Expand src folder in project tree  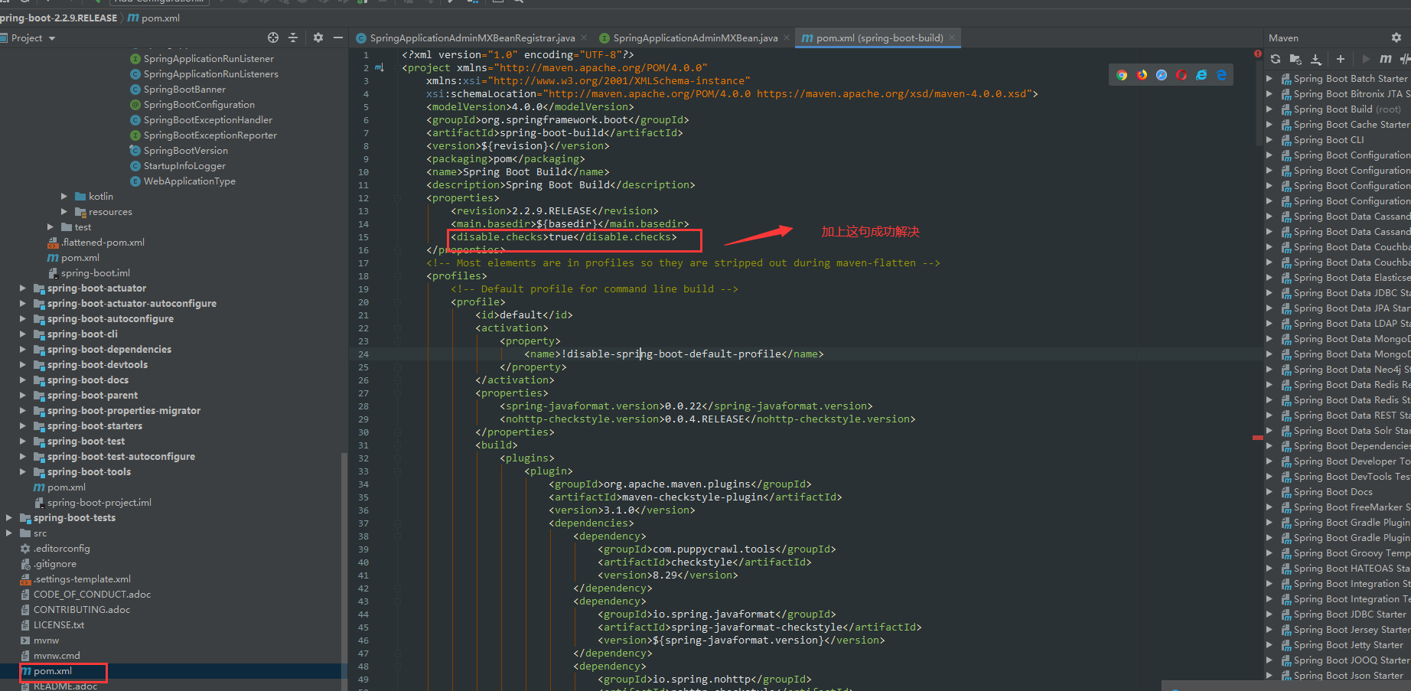(9, 533)
